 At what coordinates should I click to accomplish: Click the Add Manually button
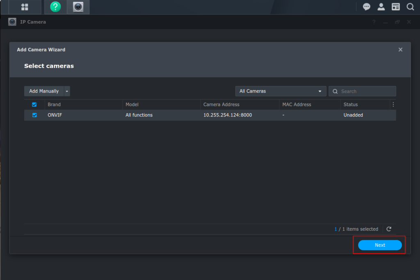tap(44, 91)
